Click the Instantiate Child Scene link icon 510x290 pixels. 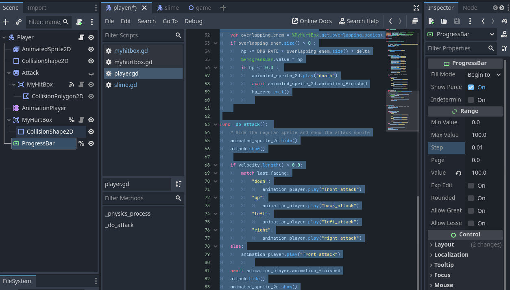(19, 22)
